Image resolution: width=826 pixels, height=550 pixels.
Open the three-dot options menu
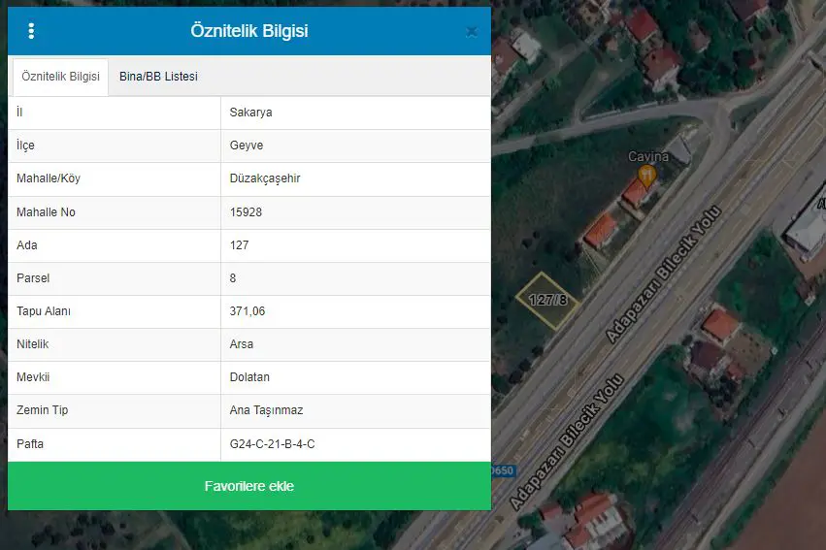coord(31,31)
